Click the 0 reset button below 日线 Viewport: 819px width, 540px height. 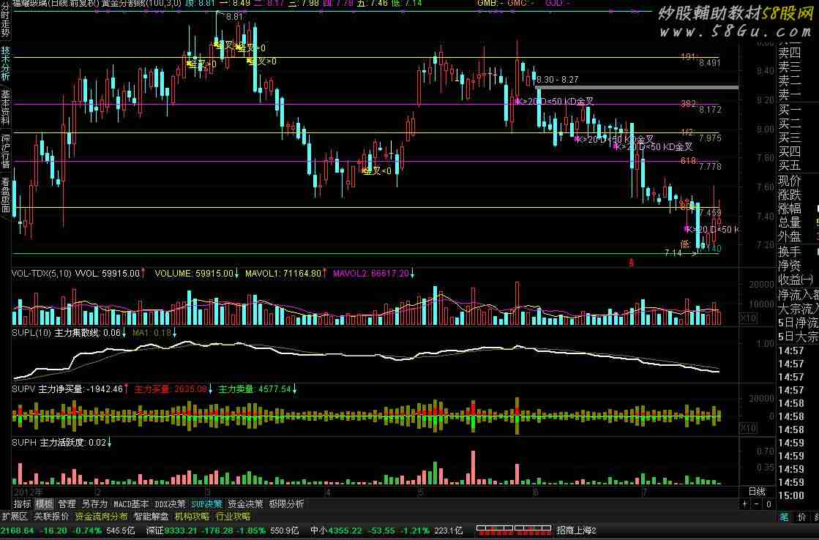768,504
